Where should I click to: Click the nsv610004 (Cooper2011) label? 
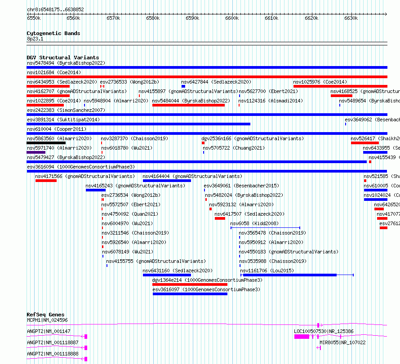click(x=57, y=129)
